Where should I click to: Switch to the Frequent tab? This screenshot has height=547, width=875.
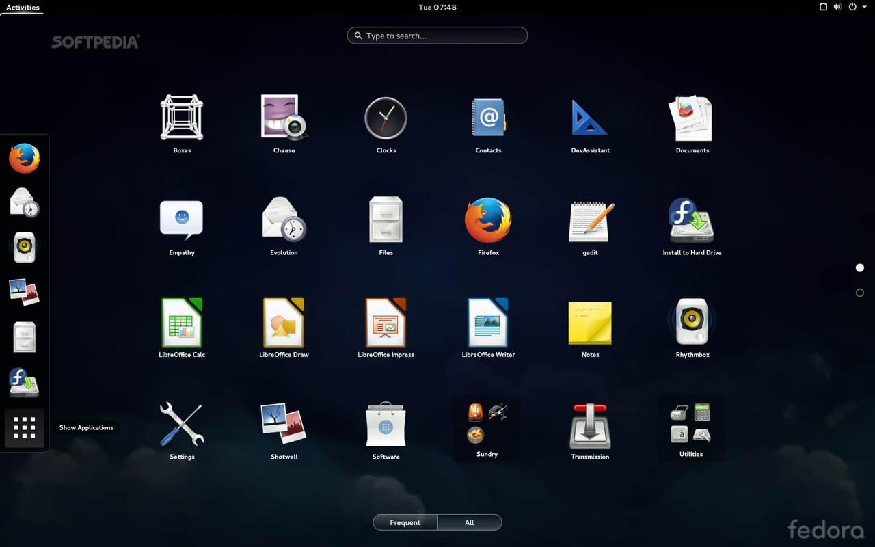pyautogui.click(x=405, y=522)
